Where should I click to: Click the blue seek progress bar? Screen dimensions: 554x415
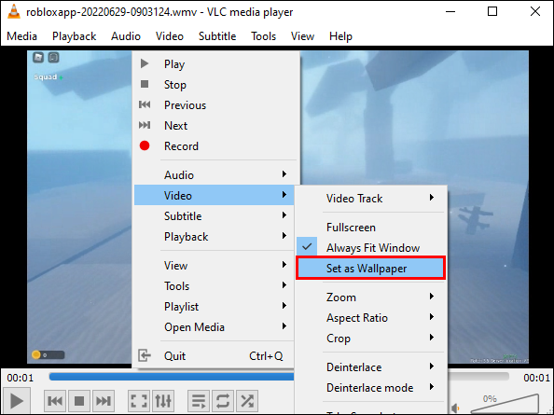[x=172, y=377]
